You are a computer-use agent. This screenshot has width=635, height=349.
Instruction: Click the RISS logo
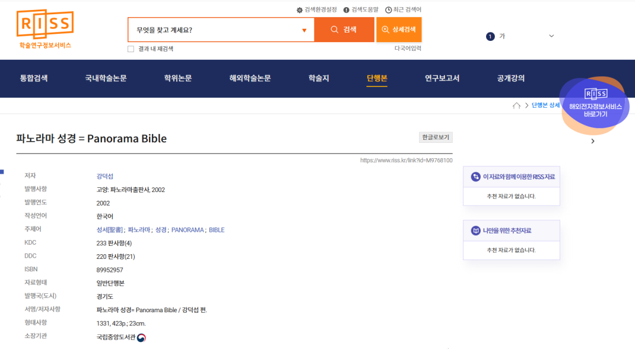[x=45, y=28]
